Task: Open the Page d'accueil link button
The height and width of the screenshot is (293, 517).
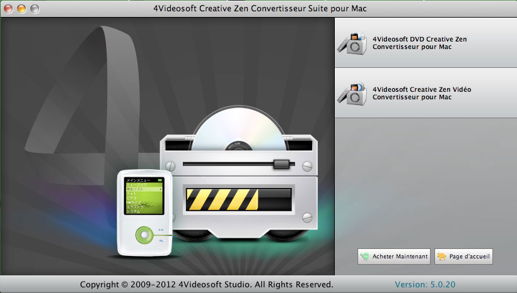Action: tap(463, 257)
